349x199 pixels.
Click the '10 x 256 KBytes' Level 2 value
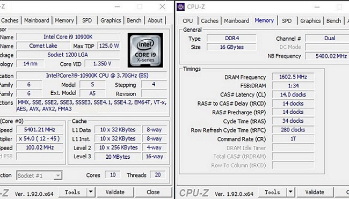coord(118,148)
